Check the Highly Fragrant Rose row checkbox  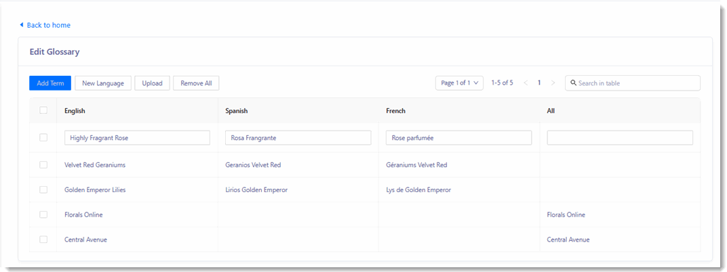point(43,137)
